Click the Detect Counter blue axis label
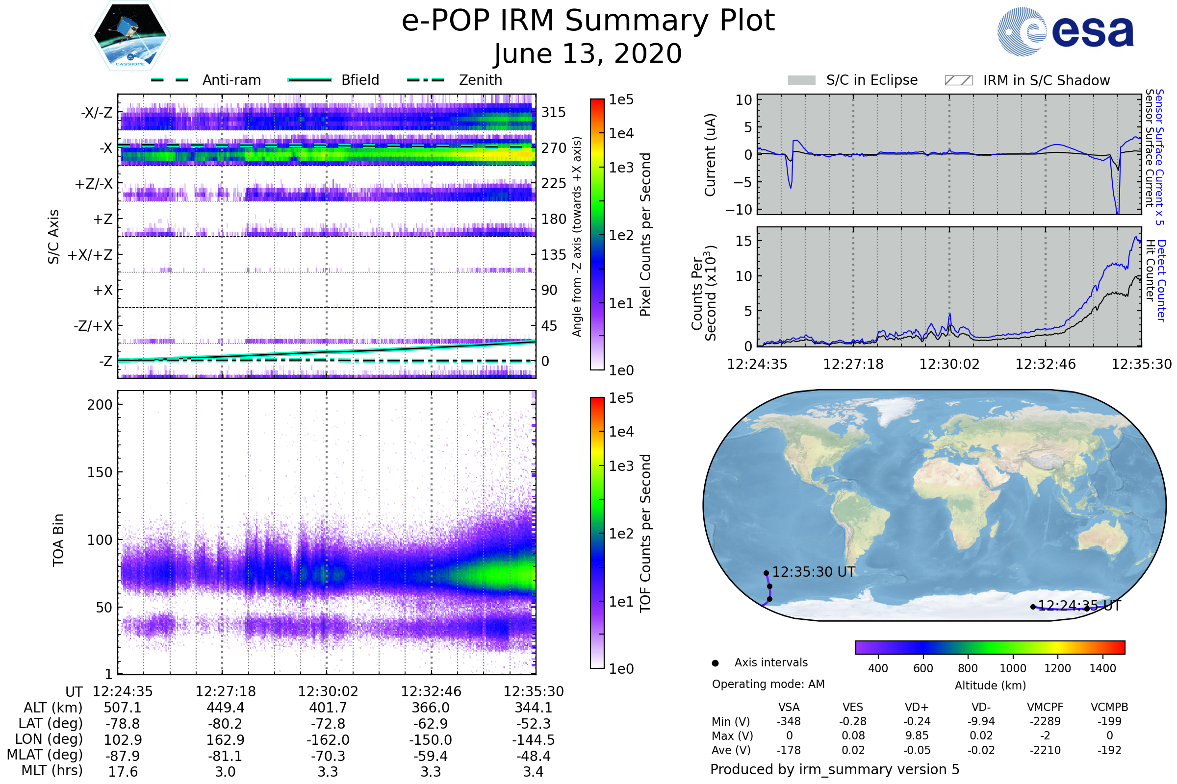 [x=1162, y=281]
